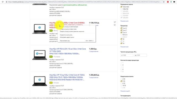This screenshot has height=99, width=177.
Task: Bookmark this page with the star icon
Action: coord(164,2)
